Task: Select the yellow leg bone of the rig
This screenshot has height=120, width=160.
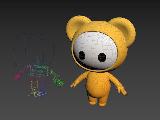Action: click(x=34, y=85)
